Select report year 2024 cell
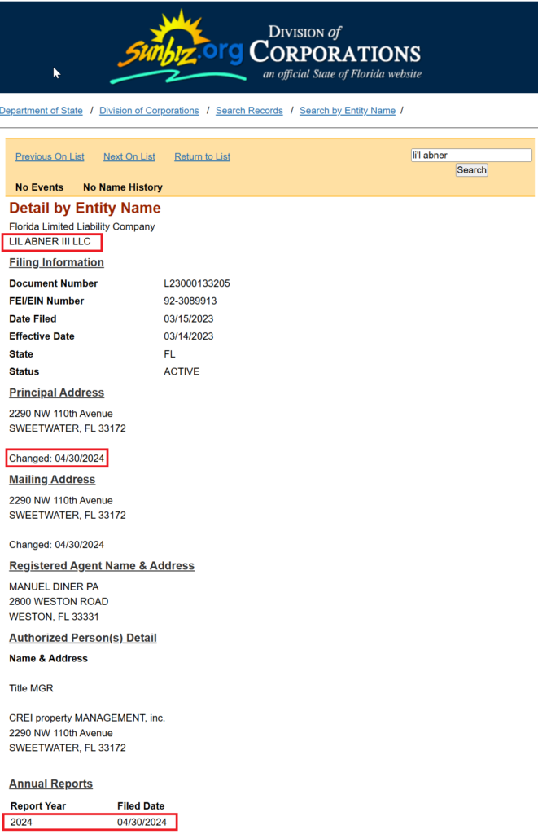The width and height of the screenshot is (538, 834). coord(21,823)
